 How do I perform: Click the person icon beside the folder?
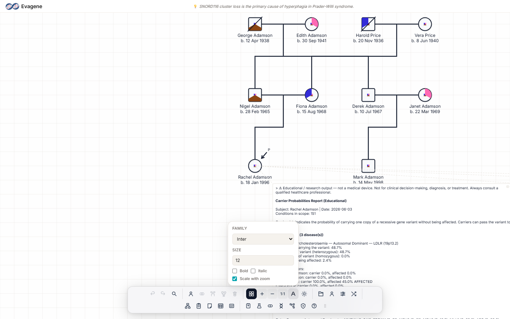coord(332,294)
